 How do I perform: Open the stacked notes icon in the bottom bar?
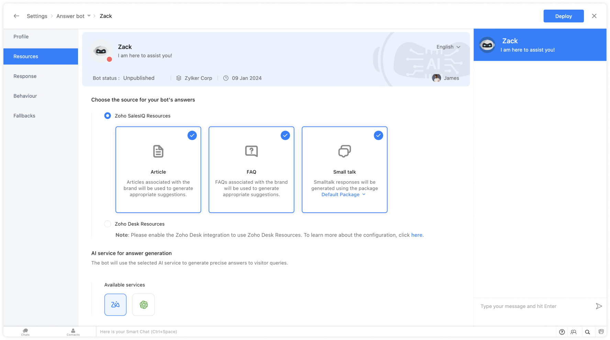click(x=601, y=332)
